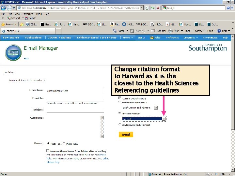Open the Favorites star button
Screen dimensions: 235x176
(x=9, y=24)
